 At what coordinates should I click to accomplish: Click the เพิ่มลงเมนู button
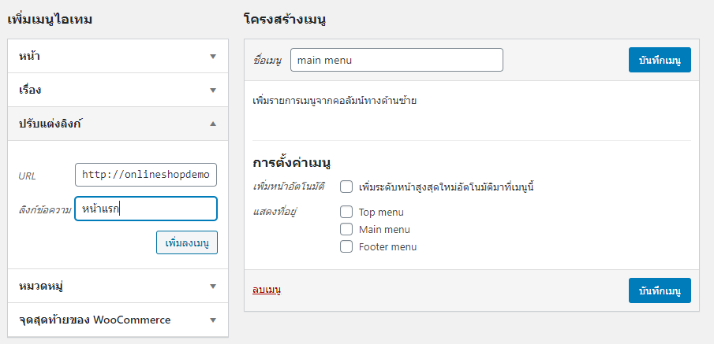point(187,242)
